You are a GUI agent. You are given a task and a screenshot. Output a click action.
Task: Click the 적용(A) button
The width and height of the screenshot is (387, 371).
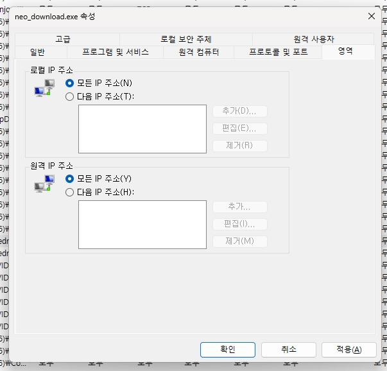point(348,349)
